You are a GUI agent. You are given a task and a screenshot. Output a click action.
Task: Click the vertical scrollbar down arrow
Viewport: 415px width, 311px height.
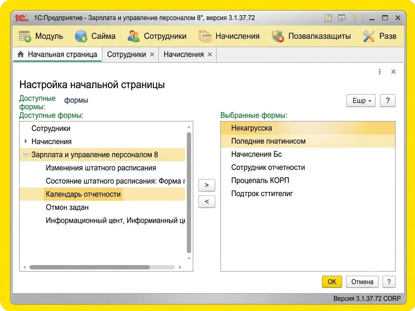pos(189,258)
